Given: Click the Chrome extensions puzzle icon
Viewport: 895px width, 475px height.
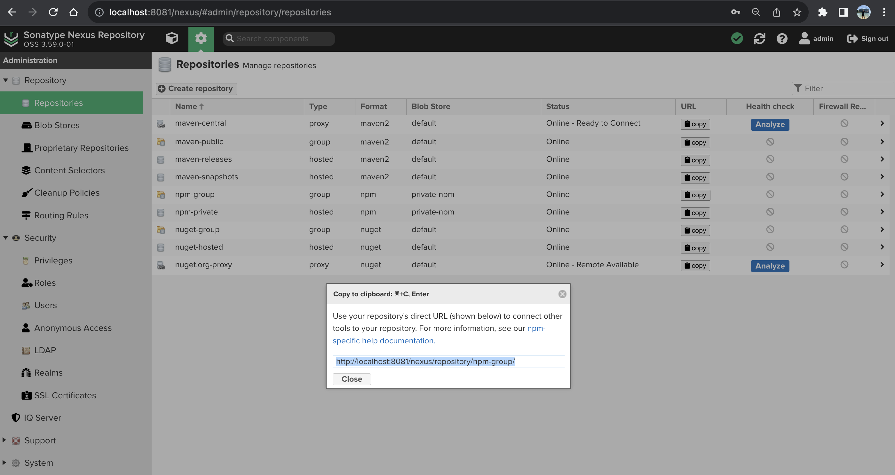Looking at the screenshot, I should [x=822, y=12].
